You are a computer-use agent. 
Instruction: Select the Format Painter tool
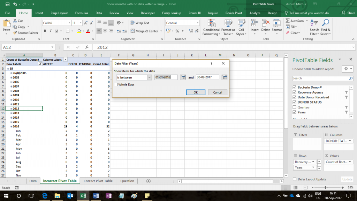pyautogui.click(x=25, y=33)
